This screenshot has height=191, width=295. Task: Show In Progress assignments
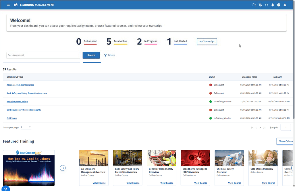[147, 41]
